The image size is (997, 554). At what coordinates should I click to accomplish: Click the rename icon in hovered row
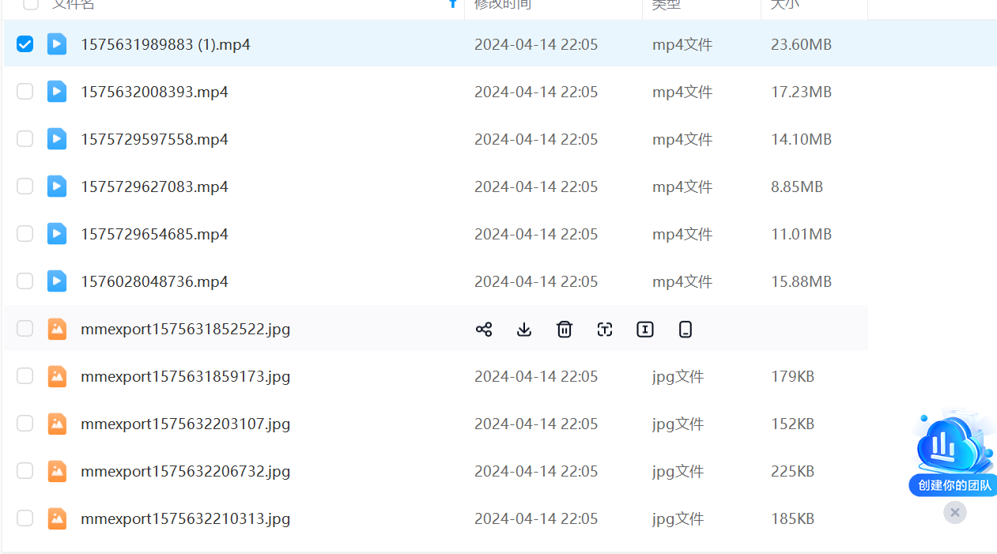pos(645,330)
